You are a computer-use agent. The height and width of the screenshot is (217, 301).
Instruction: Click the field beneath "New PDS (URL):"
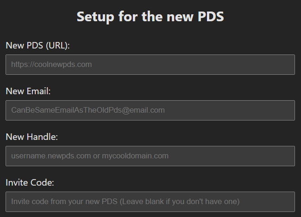(x=150, y=65)
